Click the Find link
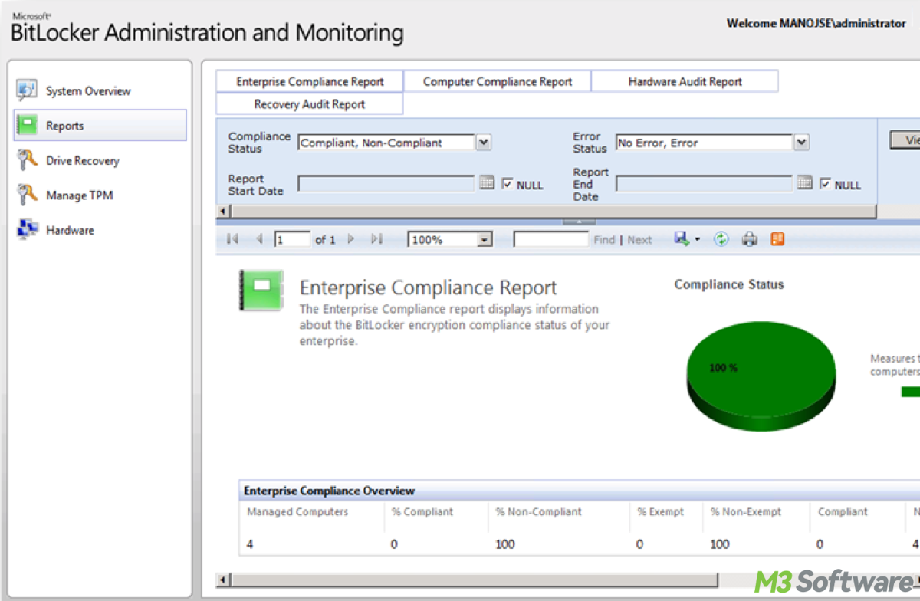This screenshot has height=601, width=920. 604,240
